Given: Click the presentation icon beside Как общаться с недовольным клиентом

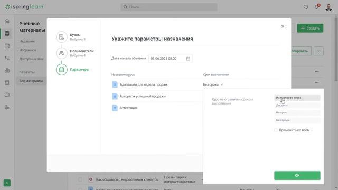Looking at the screenshot, I should [91, 179].
